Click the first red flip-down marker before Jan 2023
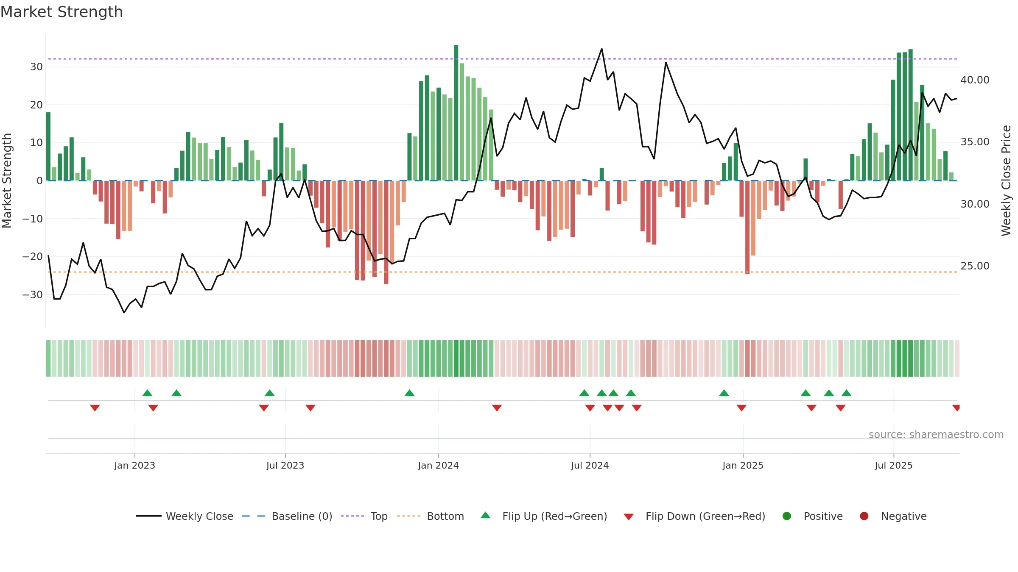This screenshot has height=572, width=1018. point(95,408)
